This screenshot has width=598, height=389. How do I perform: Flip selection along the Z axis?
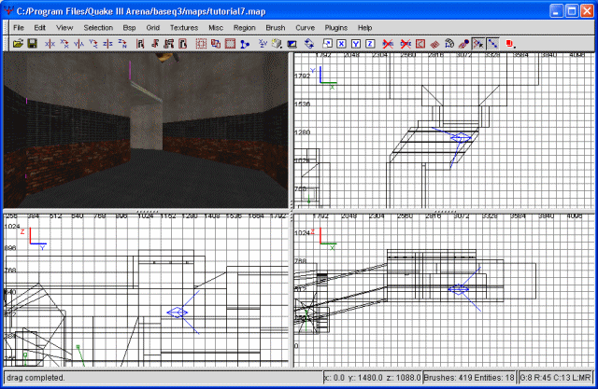pos(107,44)
